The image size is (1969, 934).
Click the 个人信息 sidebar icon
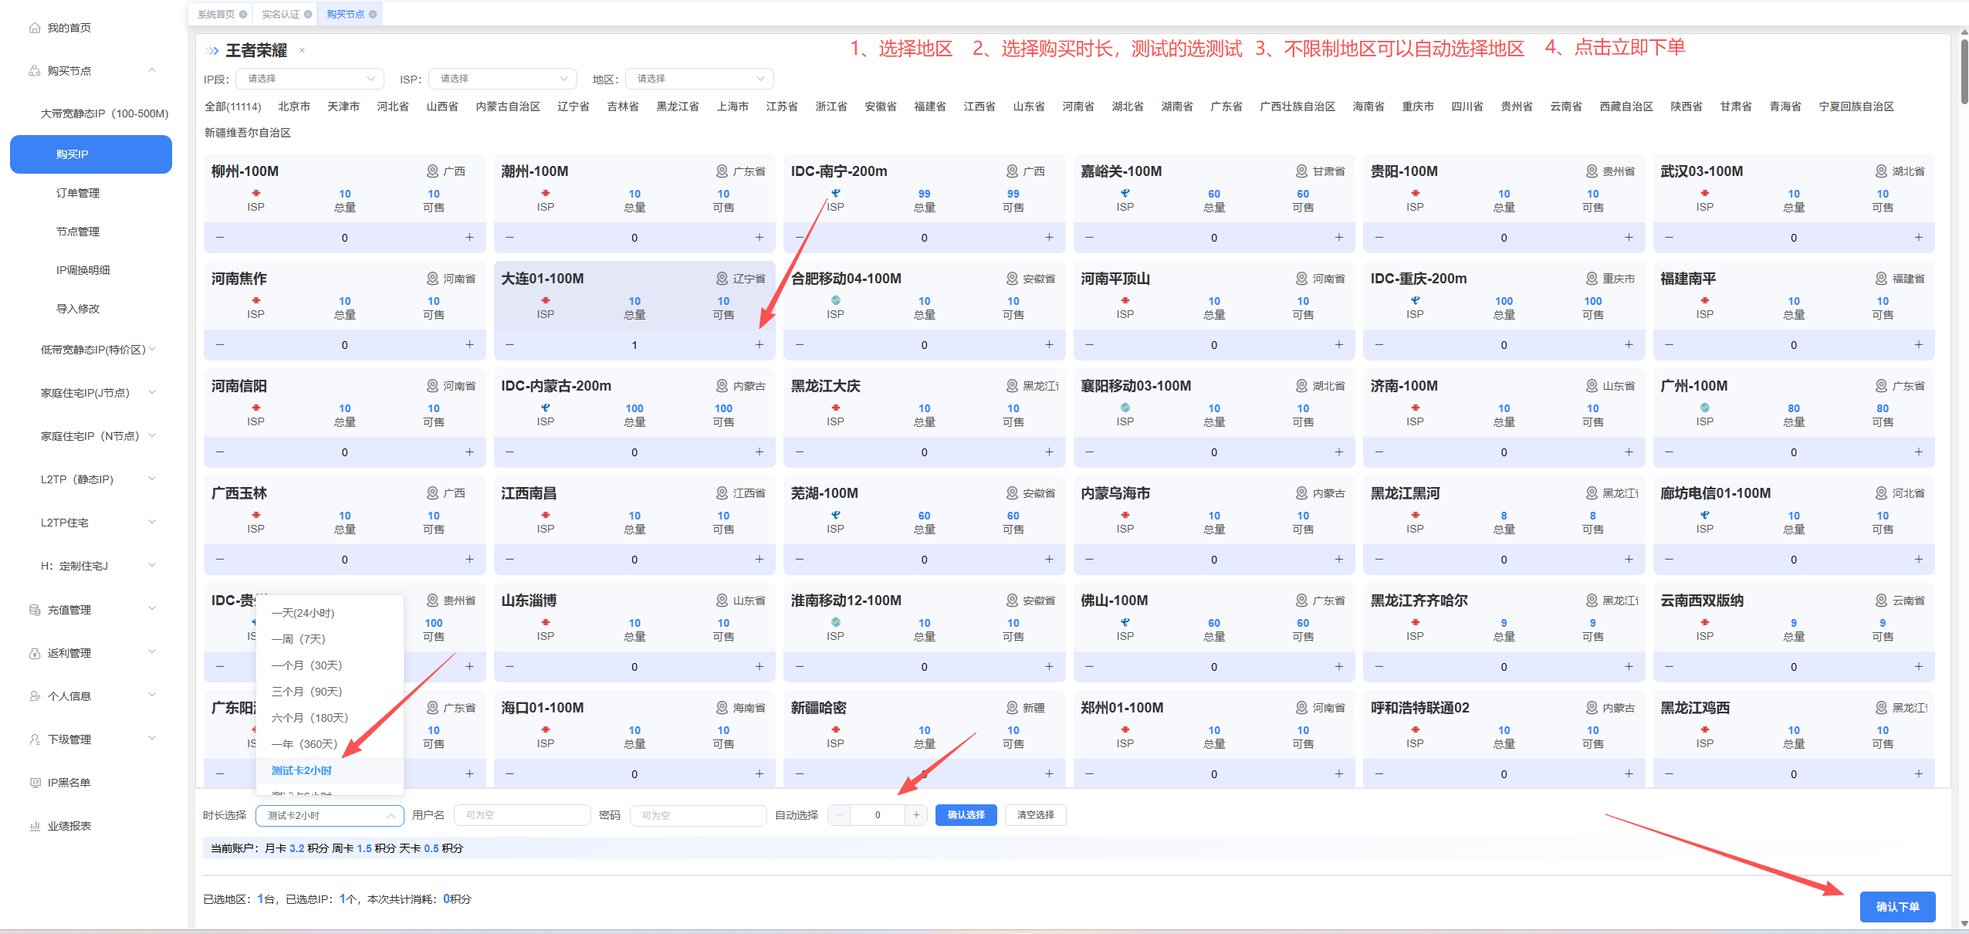(x=35, y=696)
